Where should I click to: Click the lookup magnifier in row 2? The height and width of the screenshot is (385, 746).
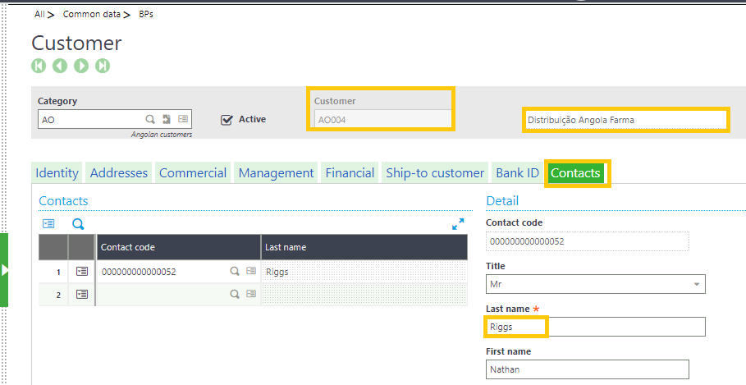coord(235,294)
